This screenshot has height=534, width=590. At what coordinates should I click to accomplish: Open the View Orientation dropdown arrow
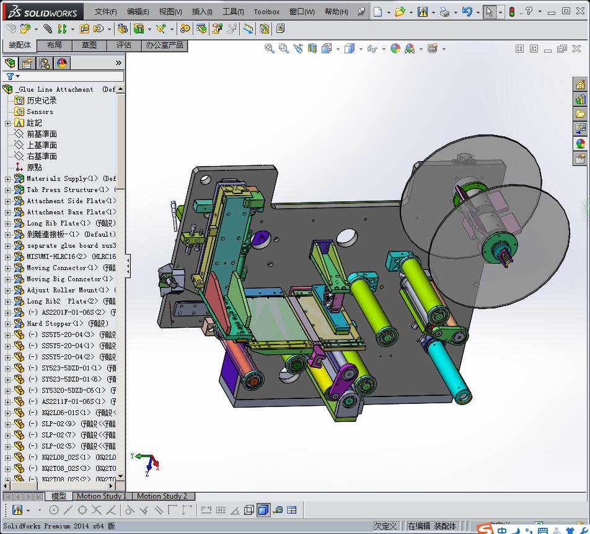(338, 49)
